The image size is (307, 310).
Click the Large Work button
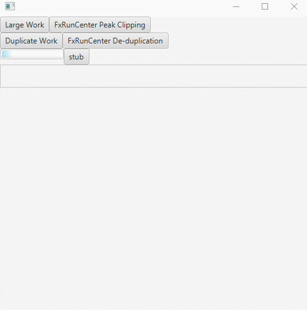point(24,25)
